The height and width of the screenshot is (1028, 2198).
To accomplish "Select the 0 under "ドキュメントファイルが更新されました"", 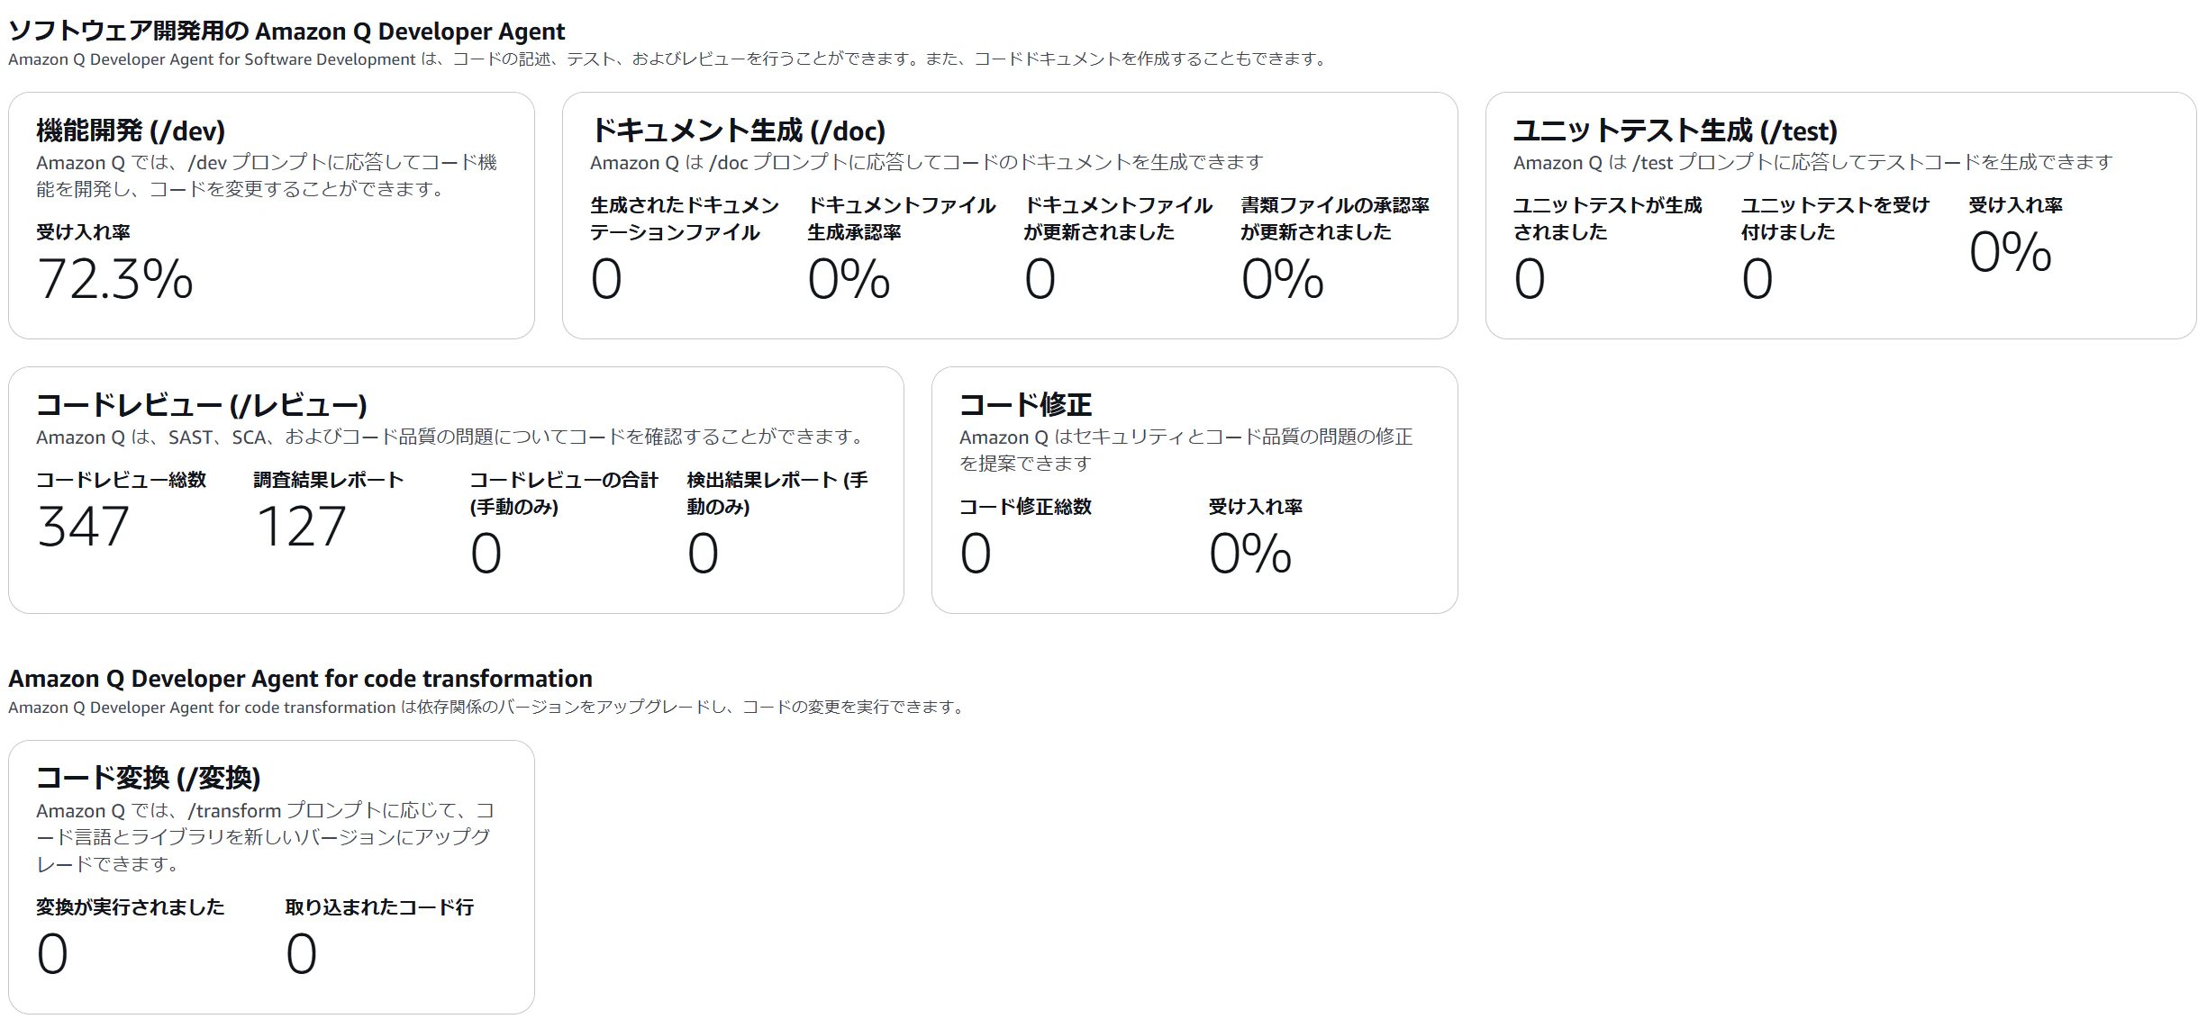I will [x=1040, y=278].
